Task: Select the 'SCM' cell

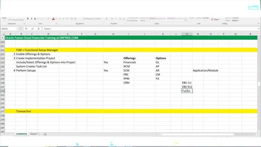Action: 126,71
